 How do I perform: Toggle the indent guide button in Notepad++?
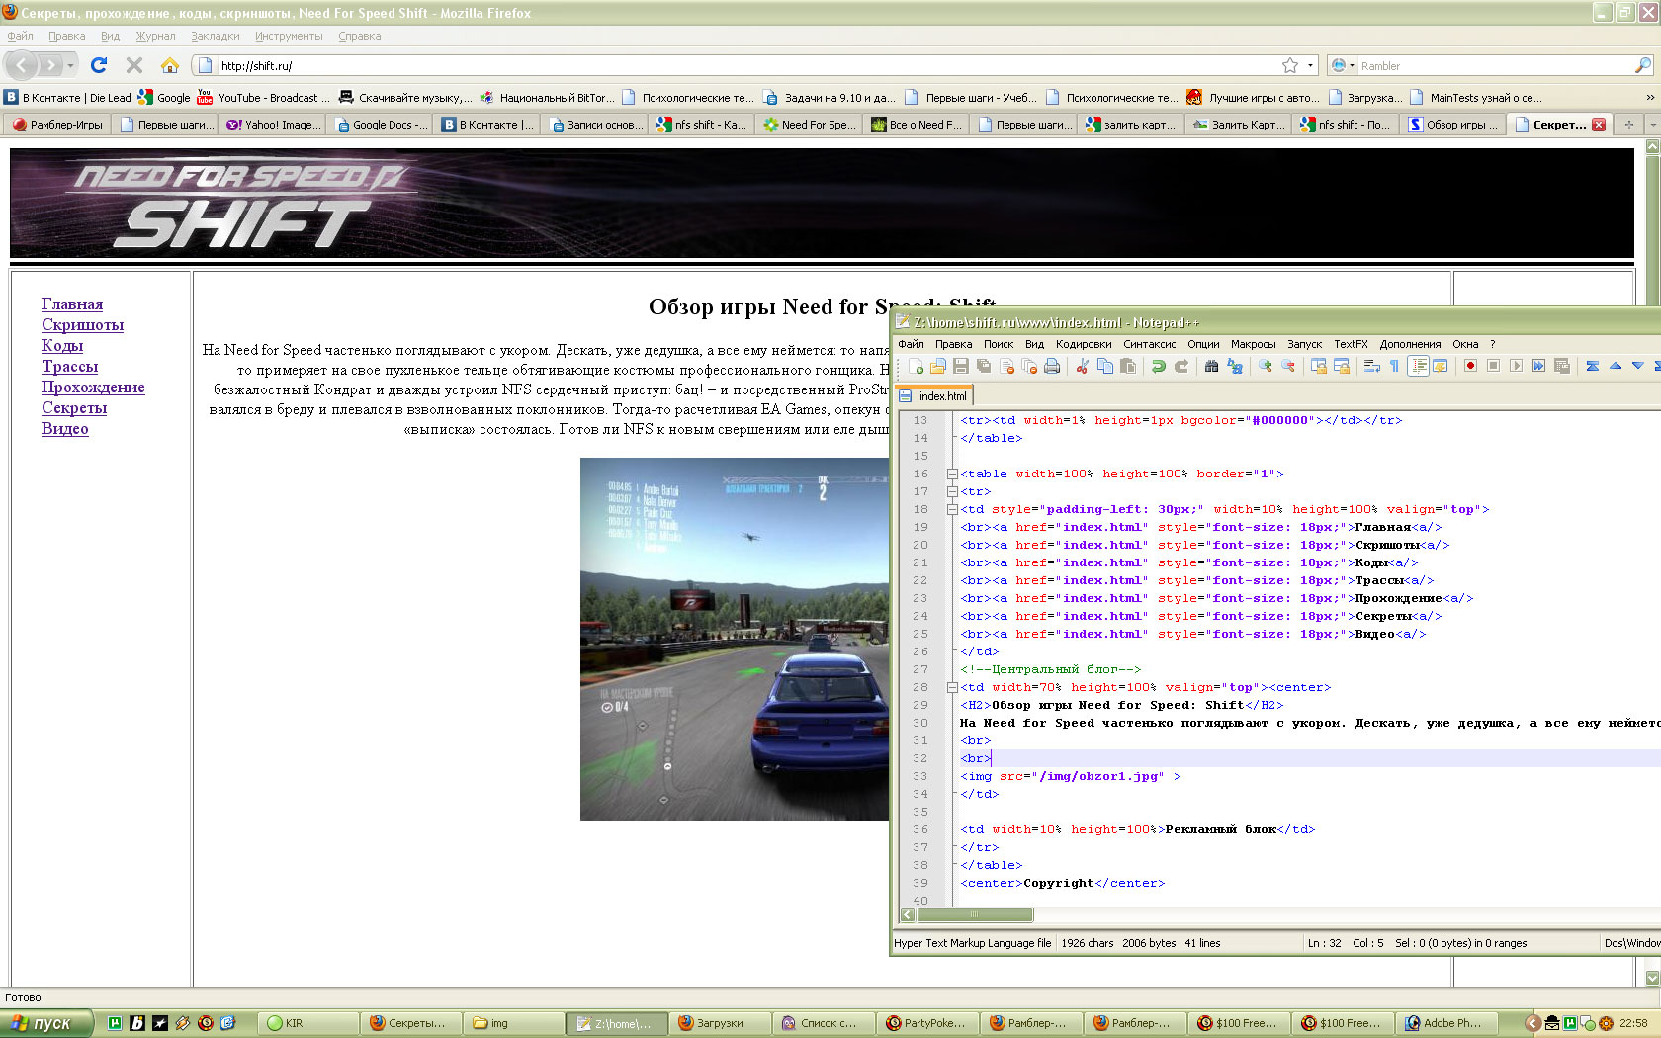click(x=1418, y=367)
